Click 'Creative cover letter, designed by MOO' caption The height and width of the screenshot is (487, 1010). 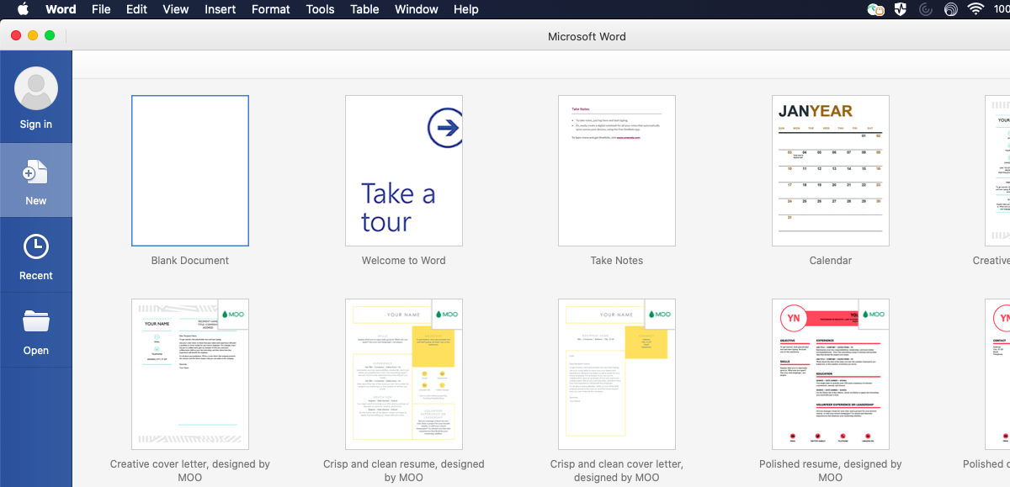190,471
